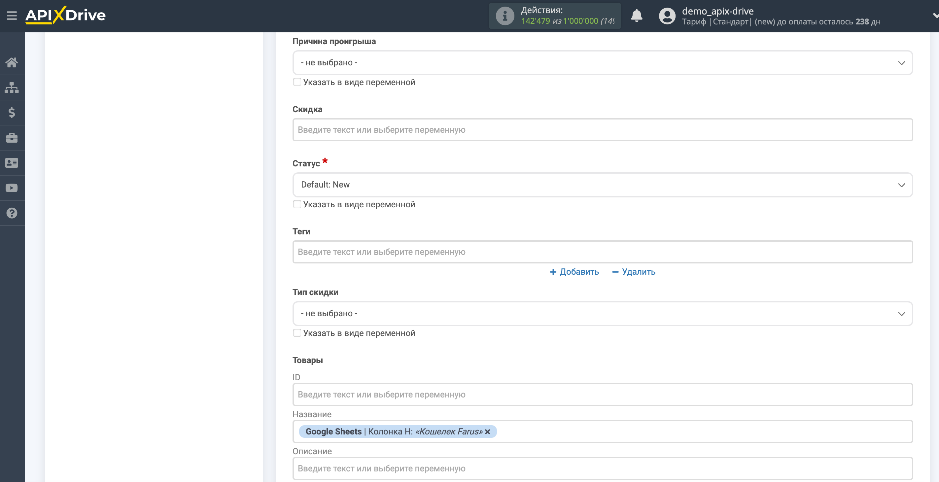
Task: Click the tariff Стандарт payment info text
Action: (781, 22)
